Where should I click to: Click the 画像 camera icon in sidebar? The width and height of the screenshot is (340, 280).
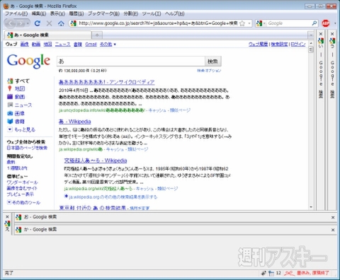click(x=10, y=113)
